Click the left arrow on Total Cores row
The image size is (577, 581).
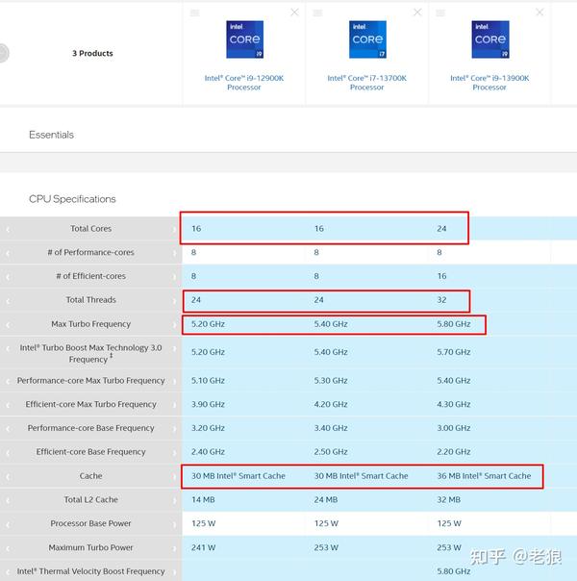8,229
